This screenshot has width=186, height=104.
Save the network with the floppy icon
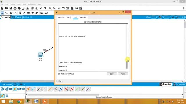[11, 8]
